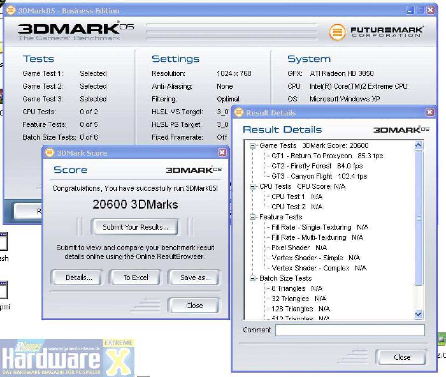The image size is (446, 377).
Task: Click Submit Your Results button
Action: (x=135, y=227)
